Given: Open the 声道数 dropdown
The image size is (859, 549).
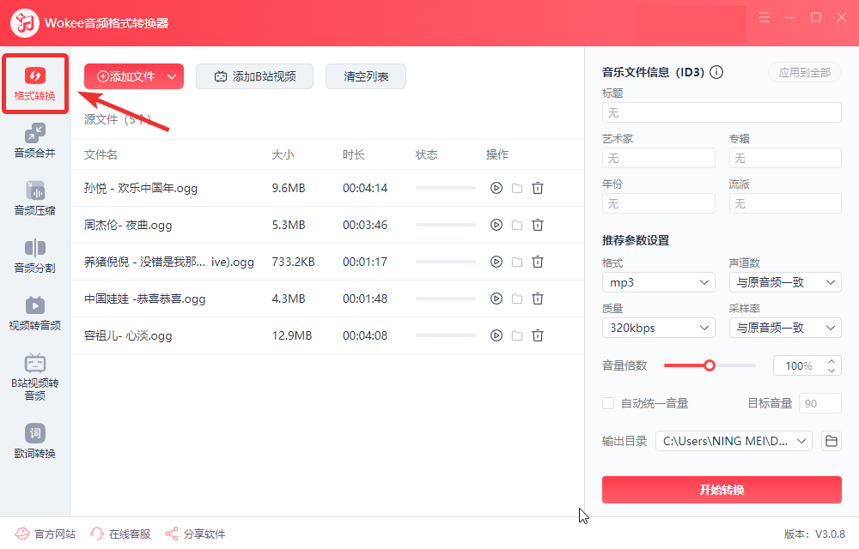Looking at the screenshot, I should (785, 282).
